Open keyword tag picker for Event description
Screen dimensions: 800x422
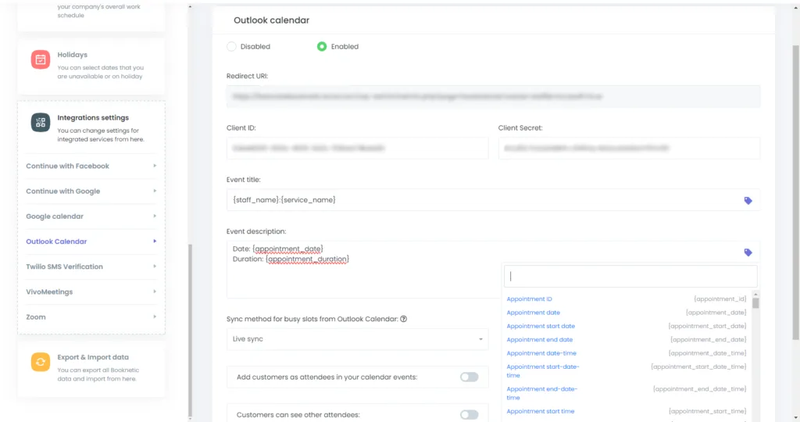point(748,252)
